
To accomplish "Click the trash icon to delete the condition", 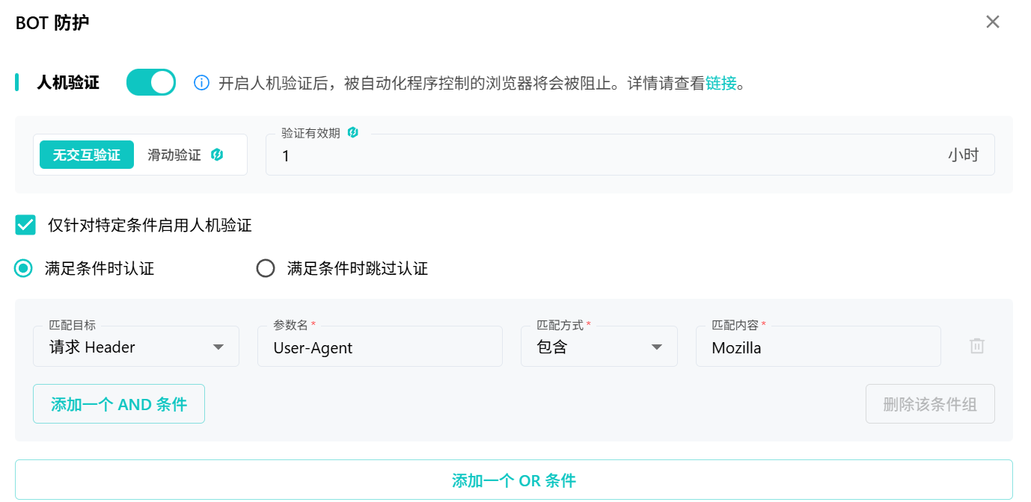I will [976, 346].
